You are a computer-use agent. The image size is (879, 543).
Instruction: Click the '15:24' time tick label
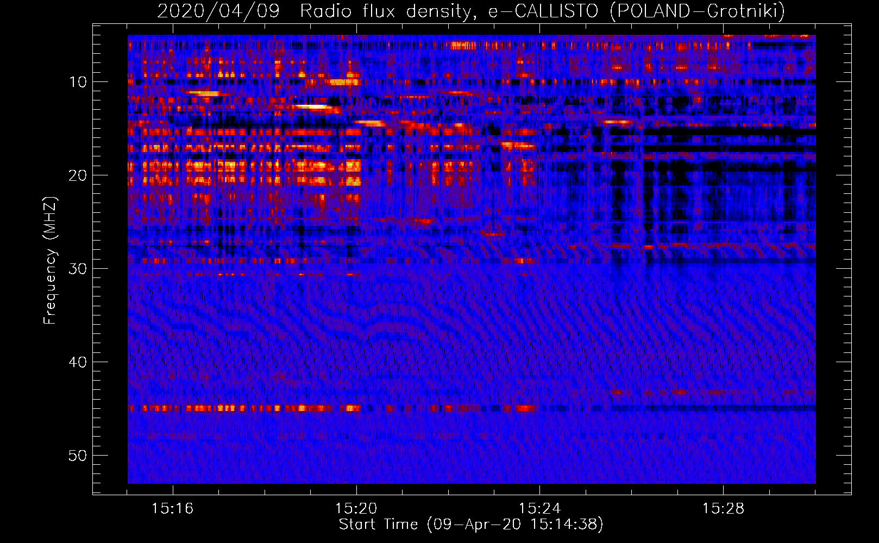(539, 509)
